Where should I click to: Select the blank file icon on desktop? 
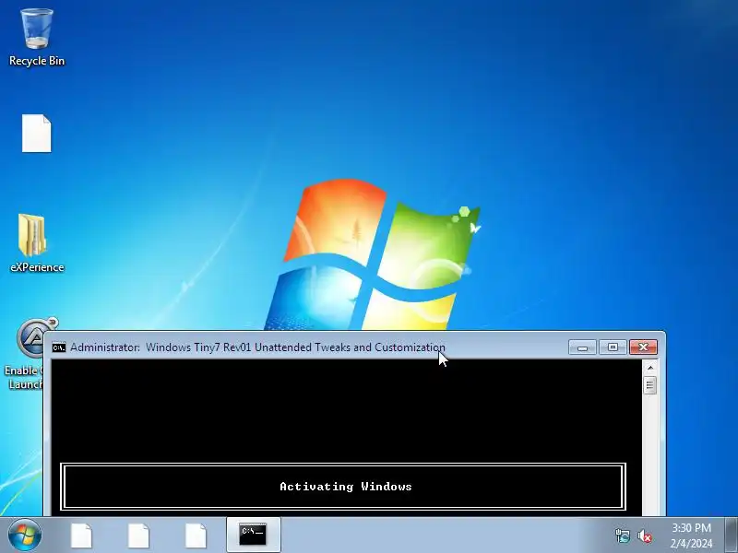pyautogui.click(x=36, y=133)
